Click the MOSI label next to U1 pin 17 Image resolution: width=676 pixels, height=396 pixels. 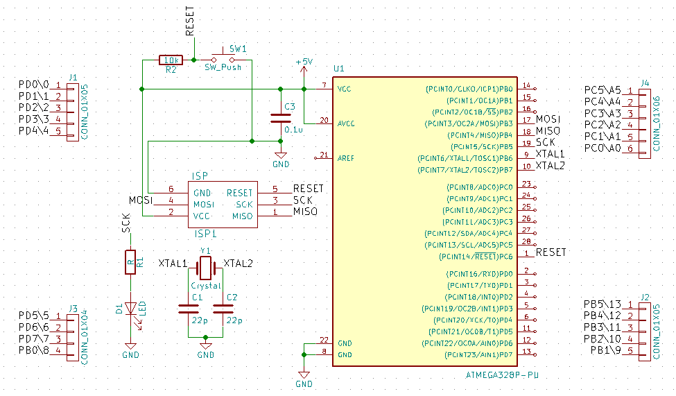[548, 119]
